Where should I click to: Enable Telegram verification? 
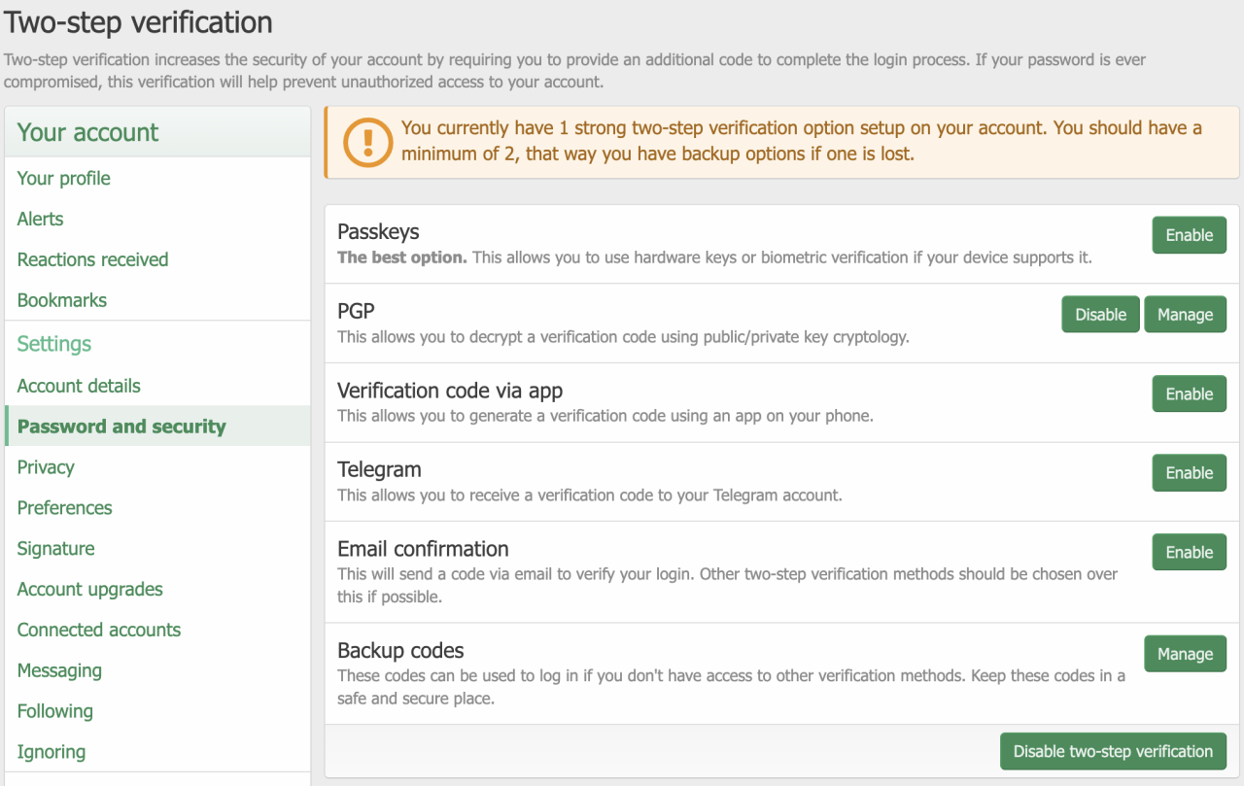(x=1189, y=473)
